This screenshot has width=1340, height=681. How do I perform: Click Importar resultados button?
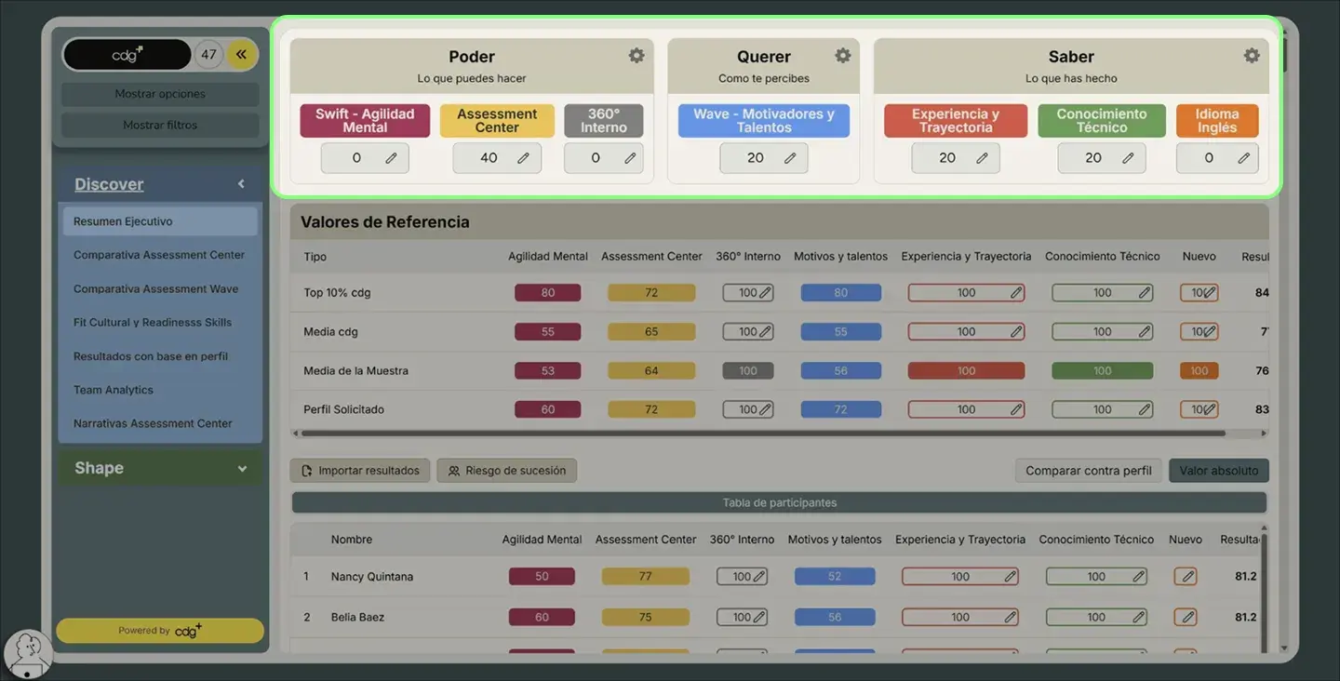click(x=360, y=471)
